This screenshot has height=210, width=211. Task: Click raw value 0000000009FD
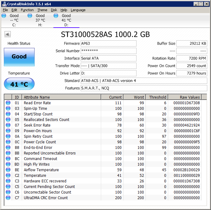187,114
